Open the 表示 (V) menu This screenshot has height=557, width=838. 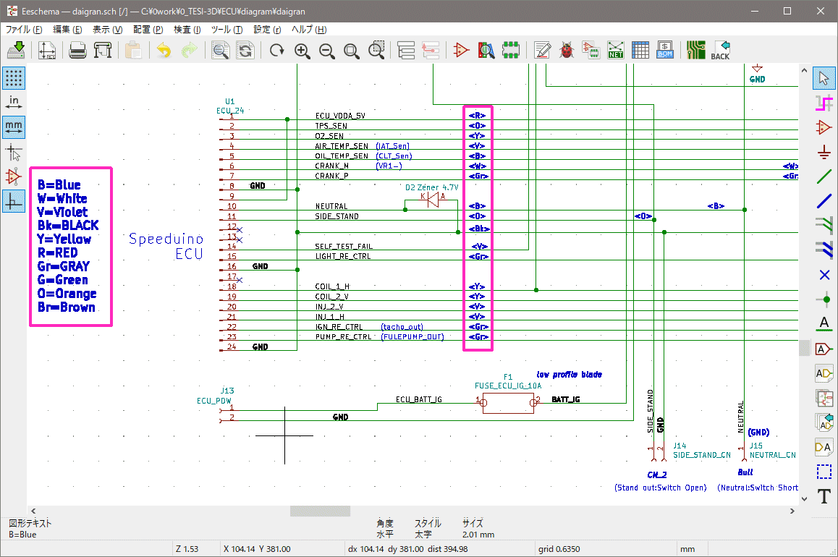point(107,30)
